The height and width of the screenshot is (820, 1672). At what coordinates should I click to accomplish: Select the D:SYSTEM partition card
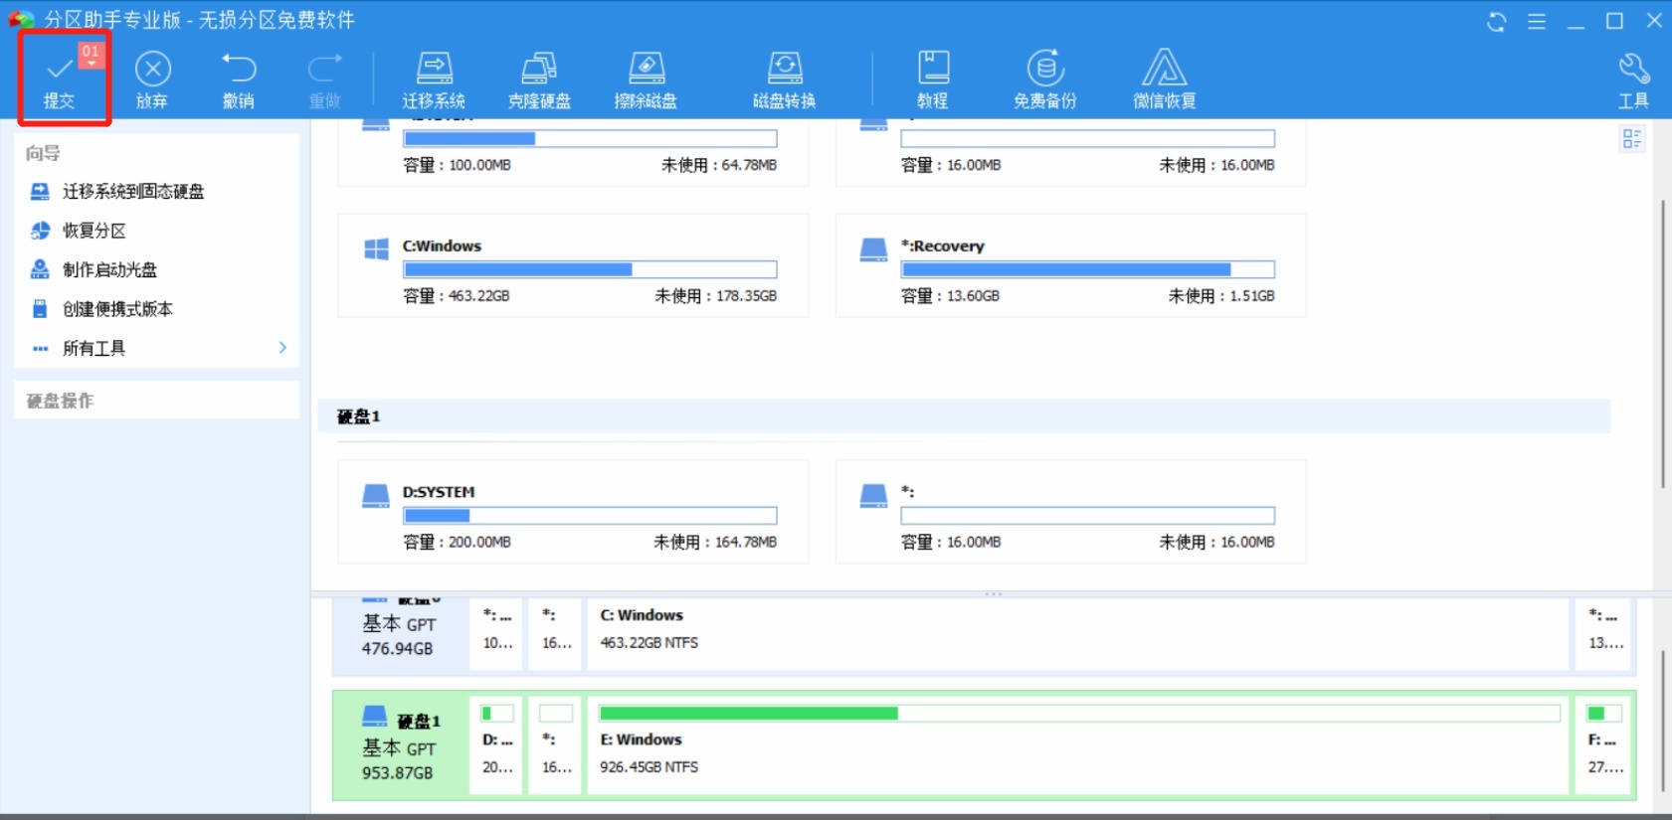click(573, 512)
